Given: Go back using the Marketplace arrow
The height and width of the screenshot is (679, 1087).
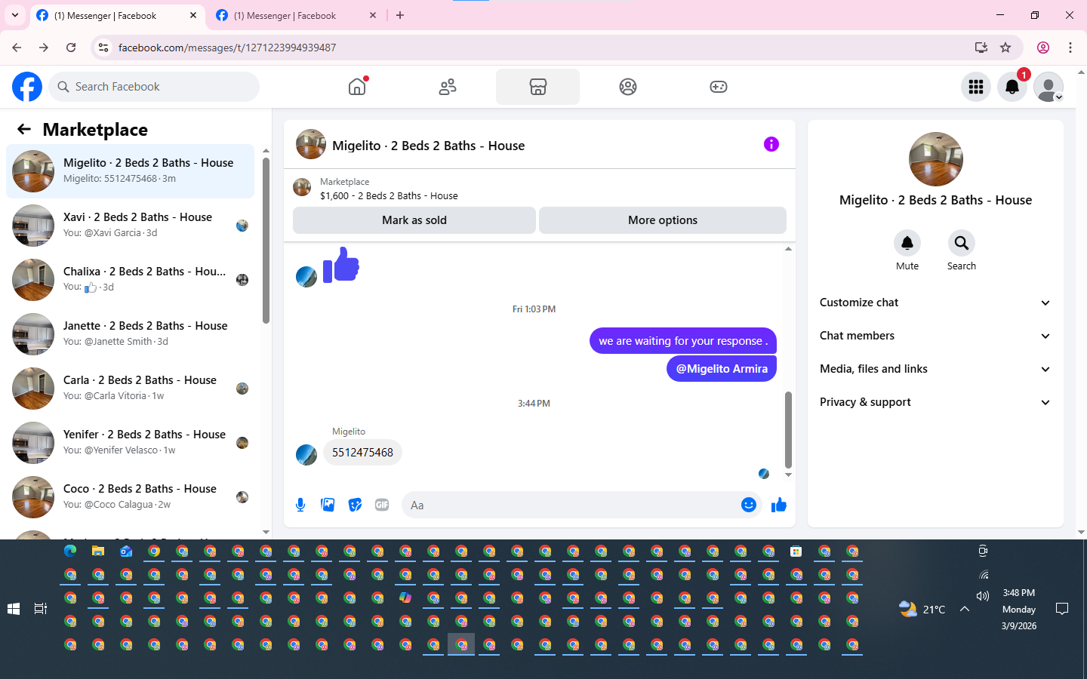Looking at the screenshot, I should (24, 129).
